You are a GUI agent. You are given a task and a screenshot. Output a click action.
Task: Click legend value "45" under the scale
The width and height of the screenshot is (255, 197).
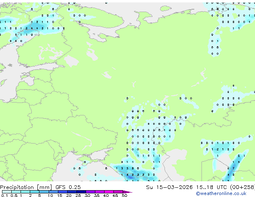(x=115, y=195)
